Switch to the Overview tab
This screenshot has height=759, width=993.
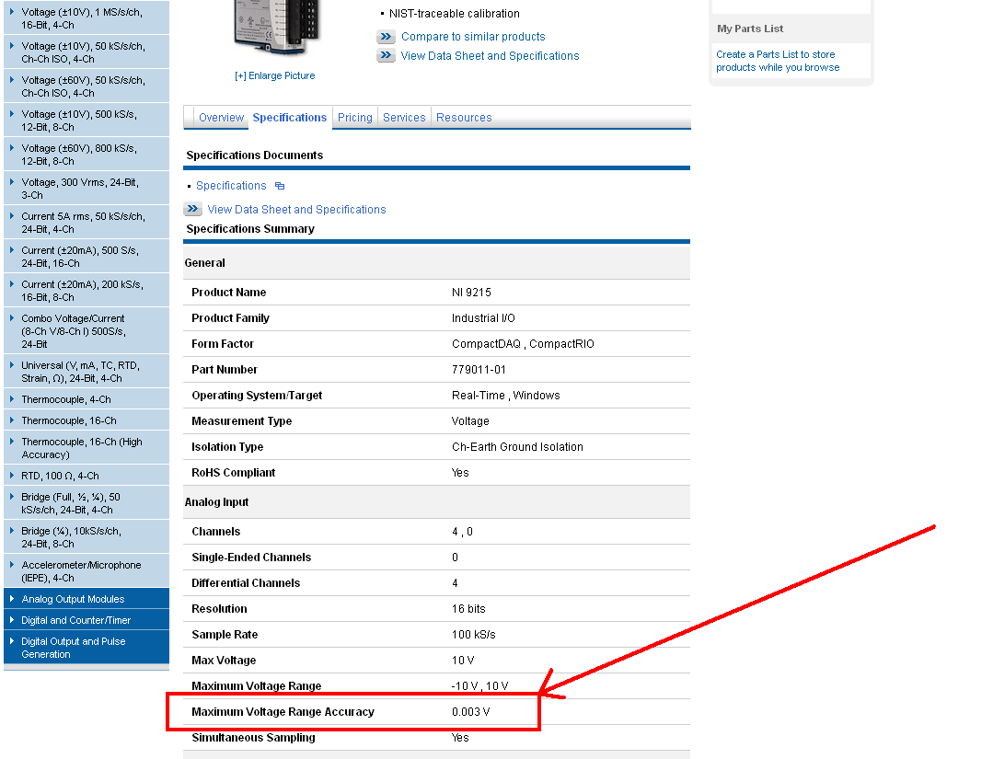221,117
